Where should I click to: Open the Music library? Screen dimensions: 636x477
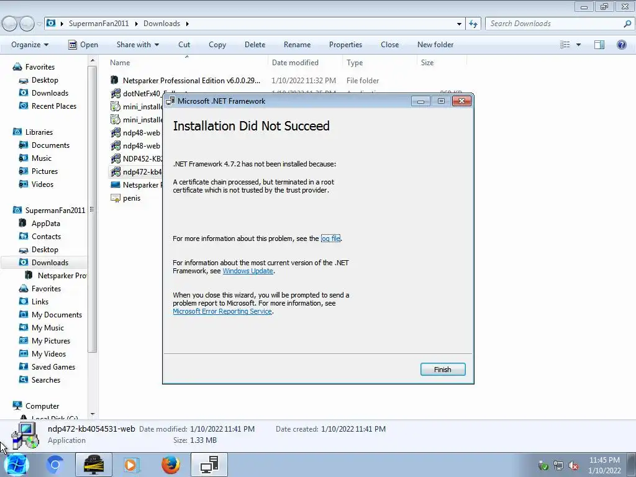click(42, 158)
